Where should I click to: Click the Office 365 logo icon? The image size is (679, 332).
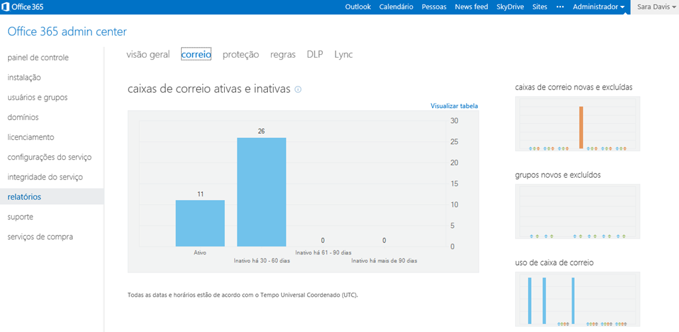tap(7, 7)
